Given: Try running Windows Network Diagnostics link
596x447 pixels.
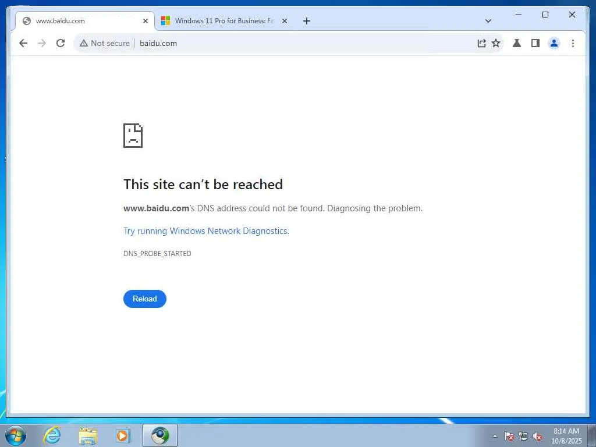Looking at the screenshot, I should (x=206, y=231).
